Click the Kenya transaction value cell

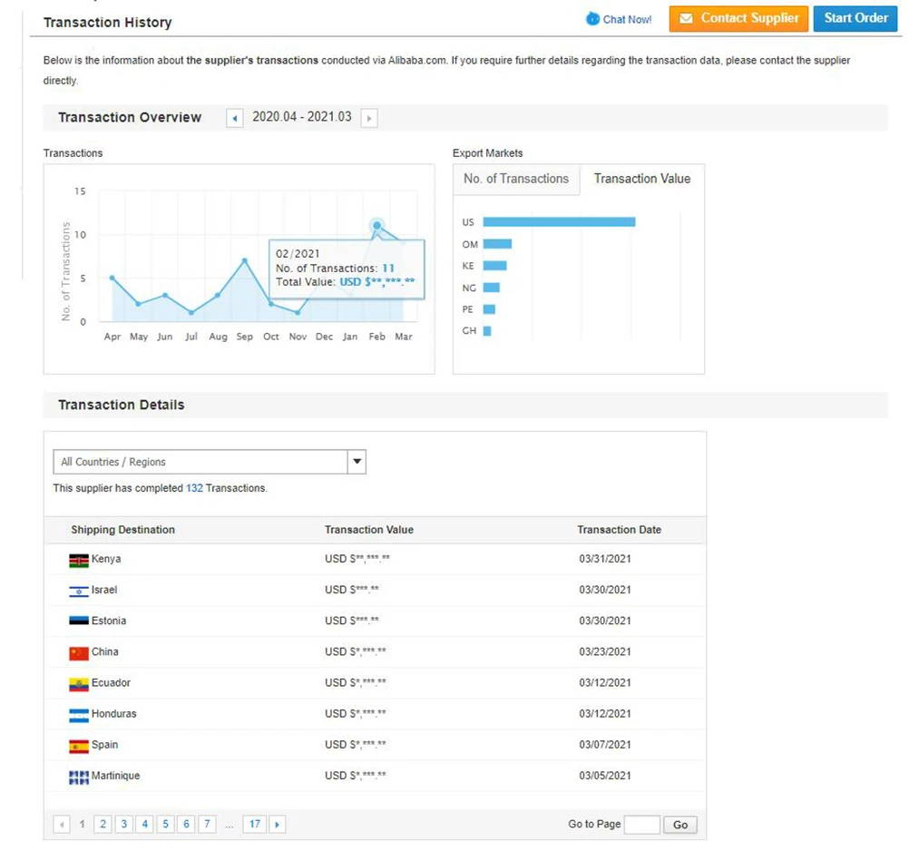357,559
